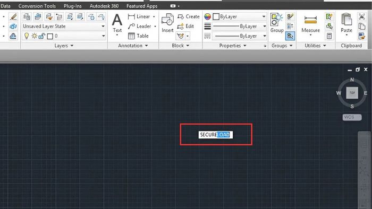This screenshot has height=209, width=372.
Task: Click the Lineweight icon in Properties panel
Action: 207,27
